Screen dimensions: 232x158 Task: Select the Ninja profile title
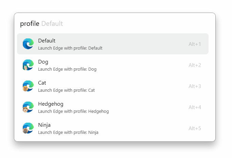click(44, 125)
